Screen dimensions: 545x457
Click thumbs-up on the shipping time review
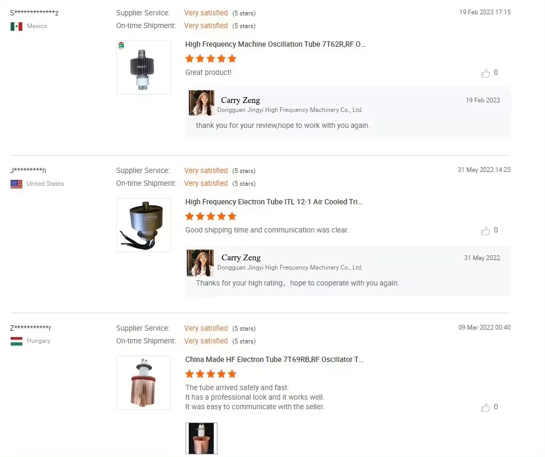coord(485,231)
